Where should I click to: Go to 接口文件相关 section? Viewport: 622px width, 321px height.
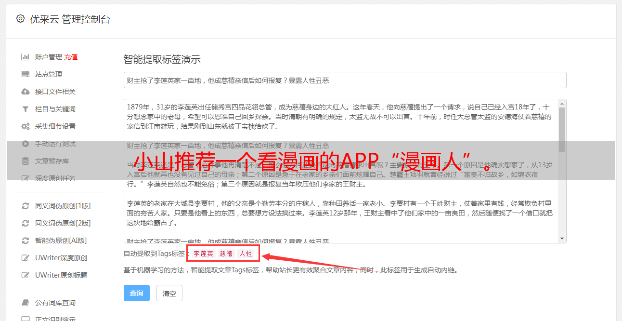[x=56, y=92]
